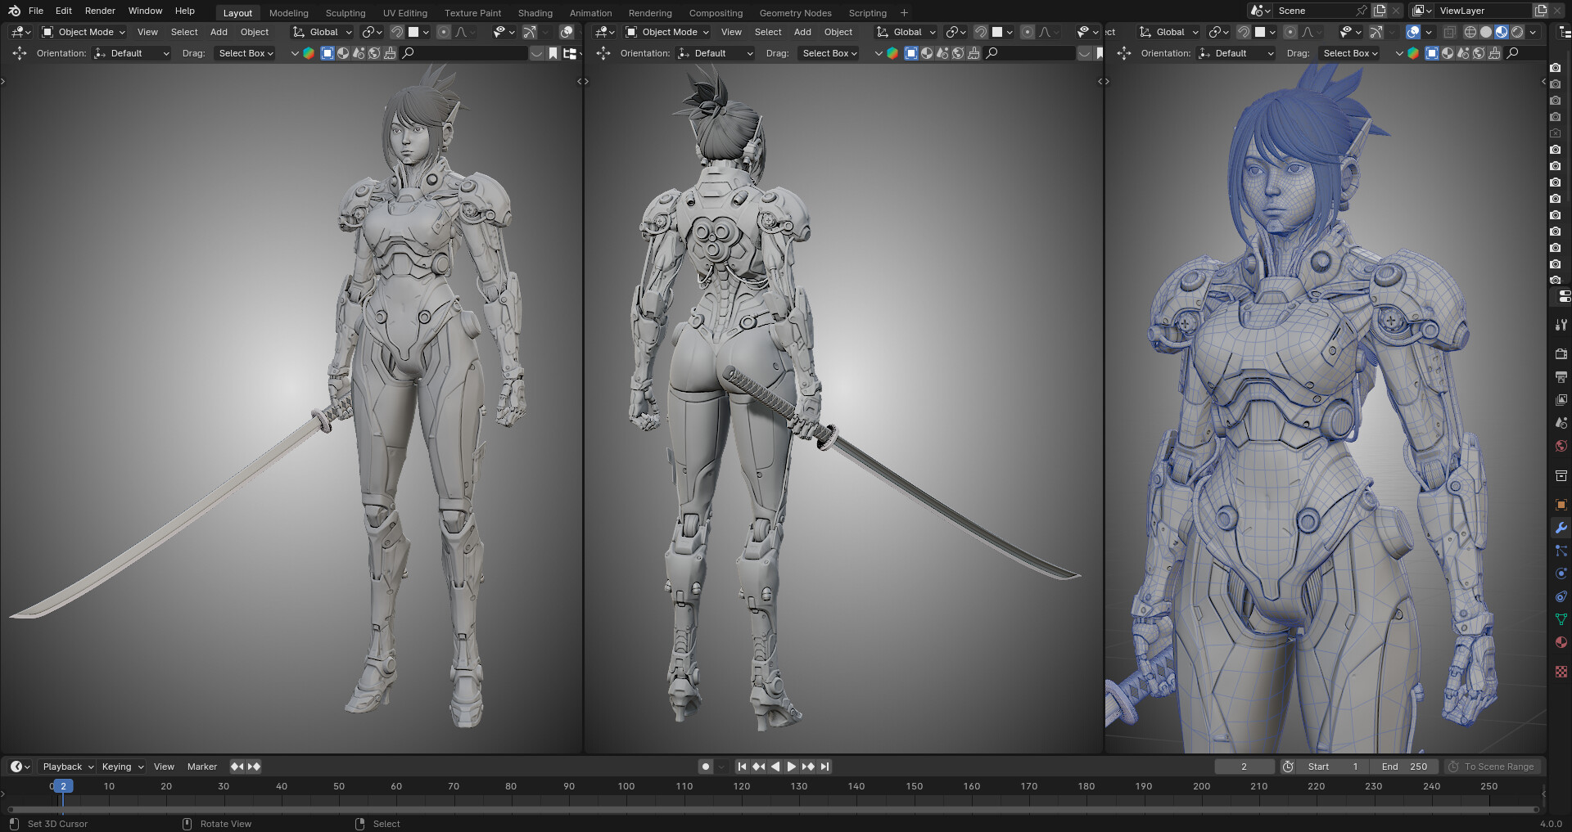This screenshot has width=1572, height=832.
Task: Select wireframe viewport shading in right viewport
Action: [x=1470, y=32]
